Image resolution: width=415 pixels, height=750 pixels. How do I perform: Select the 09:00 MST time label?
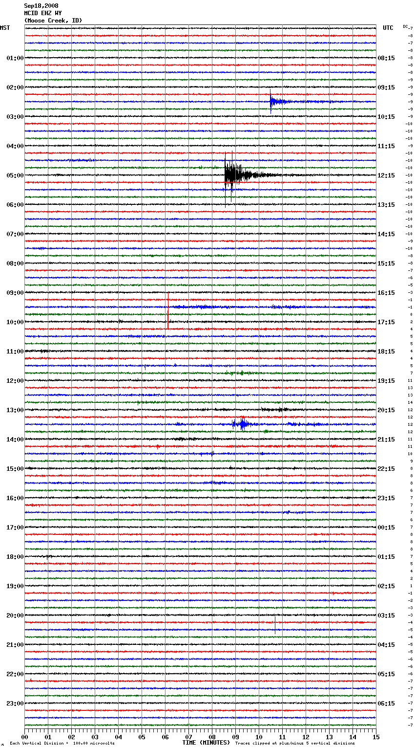point(15,293)
